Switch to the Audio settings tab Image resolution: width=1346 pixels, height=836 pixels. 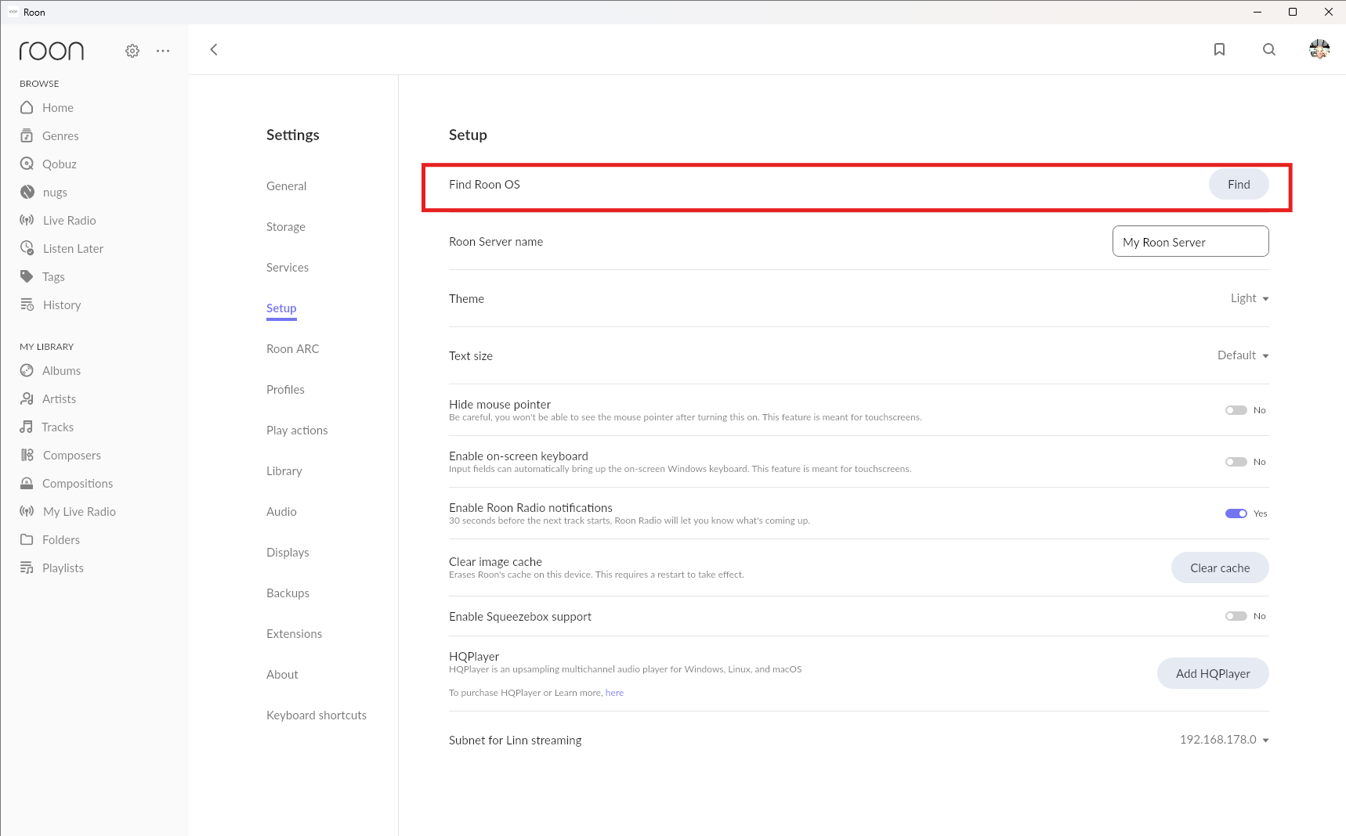point(281,512)
